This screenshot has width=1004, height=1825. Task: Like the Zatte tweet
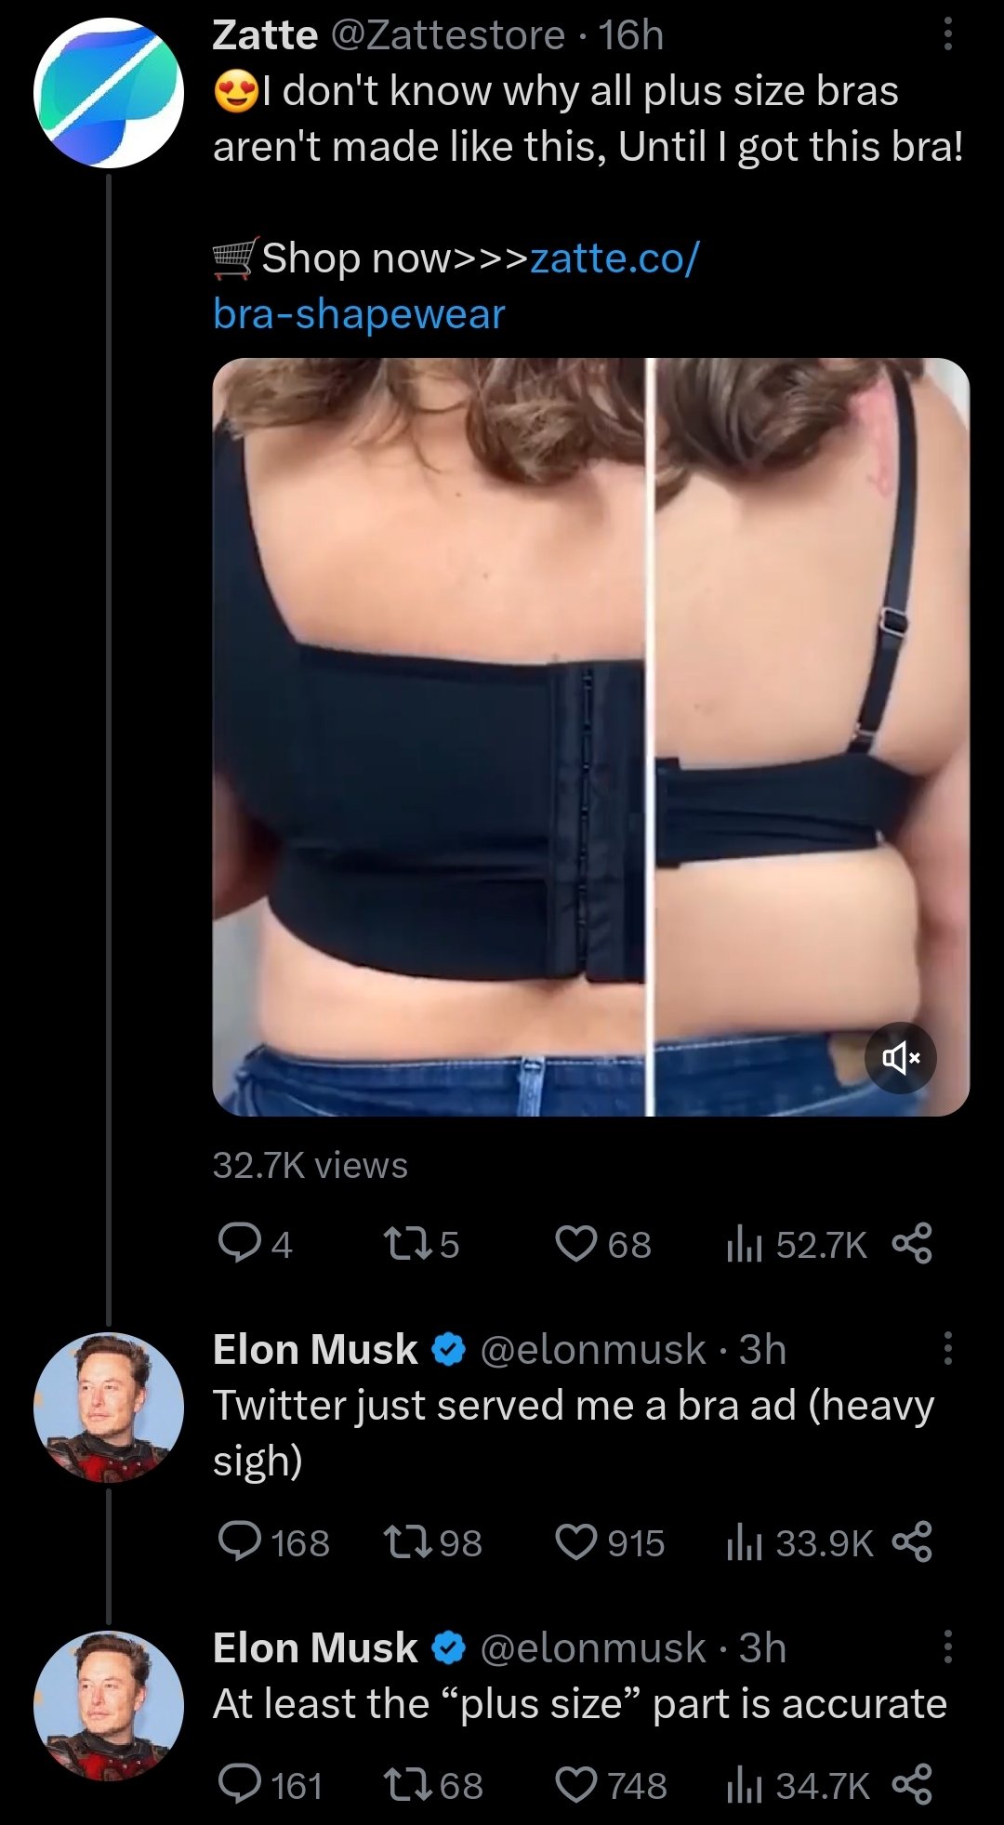pos(575,1244)
